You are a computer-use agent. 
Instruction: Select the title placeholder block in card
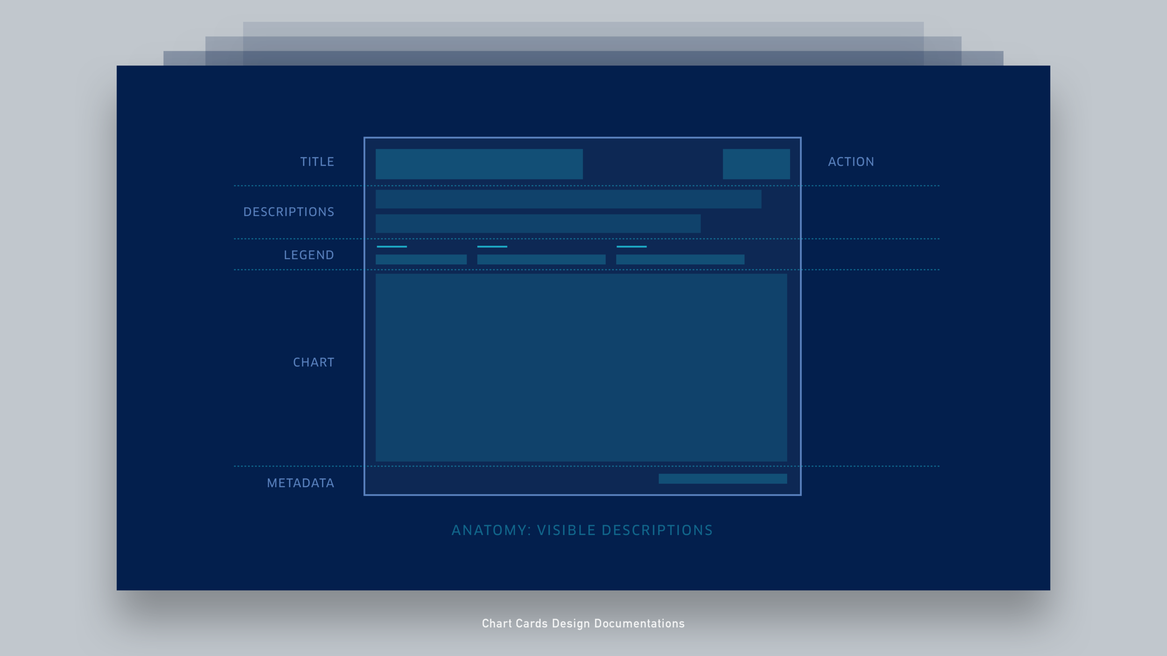click(479, 164)
